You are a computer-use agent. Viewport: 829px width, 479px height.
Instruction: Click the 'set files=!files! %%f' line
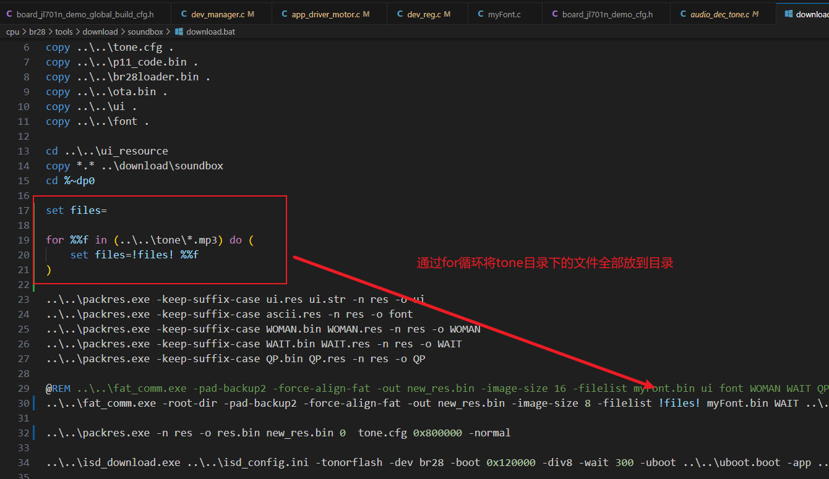click(134, 255)
